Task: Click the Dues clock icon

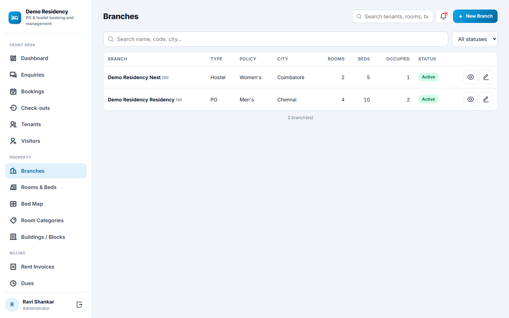Action: pyautogui.click(x=13, y=283)
